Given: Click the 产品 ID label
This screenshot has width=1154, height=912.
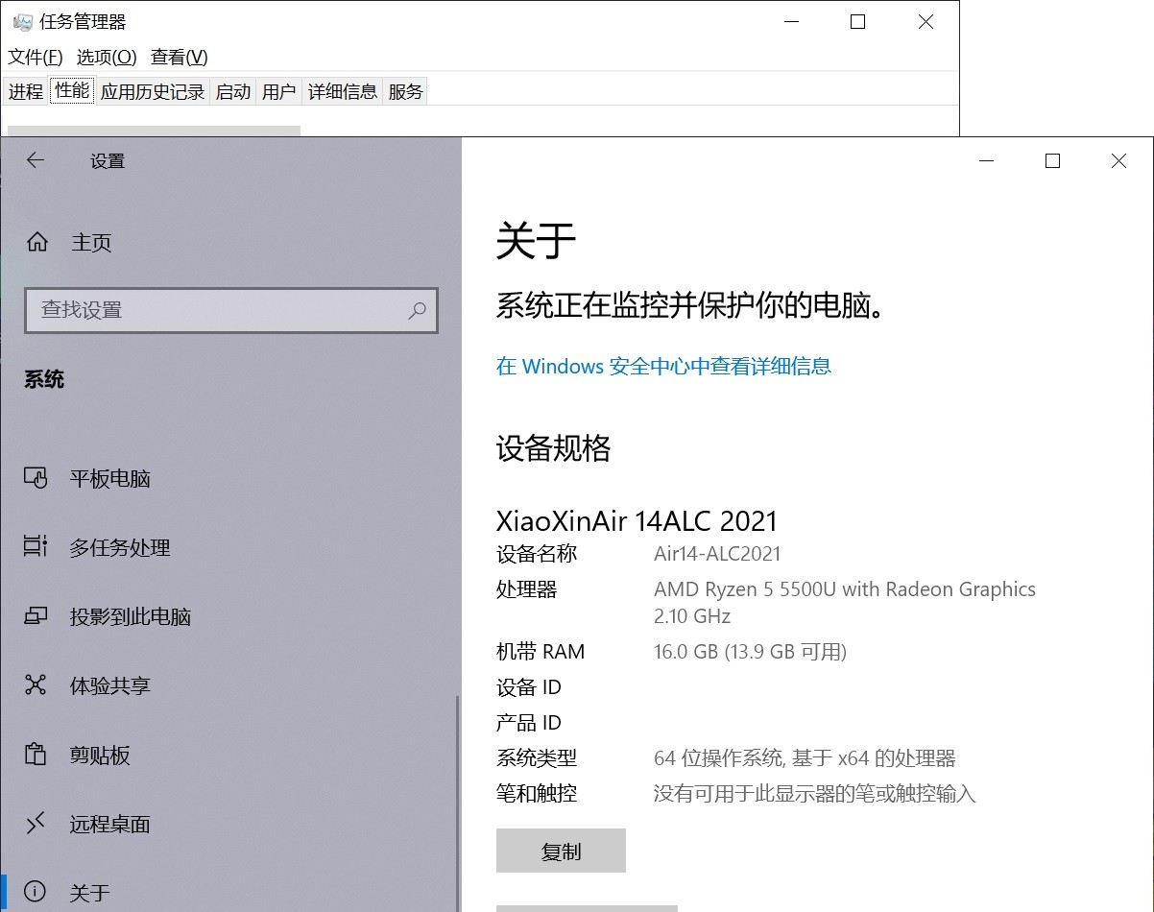Looking at the screenshot, I should pyautogui.click(x=528, y=723).
